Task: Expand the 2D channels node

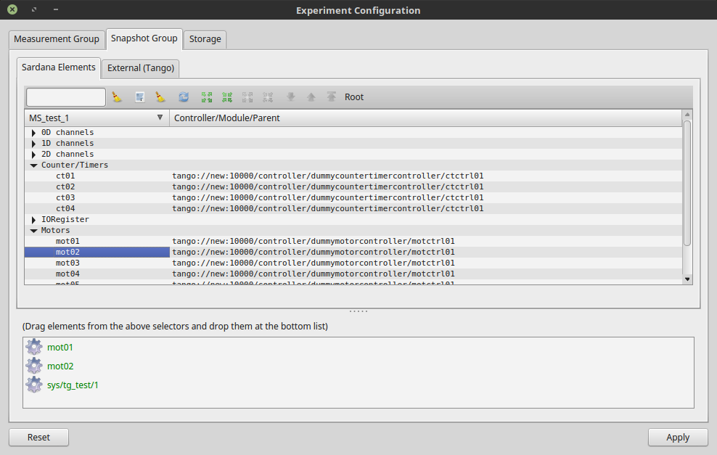Action: [x=33, y=155]
